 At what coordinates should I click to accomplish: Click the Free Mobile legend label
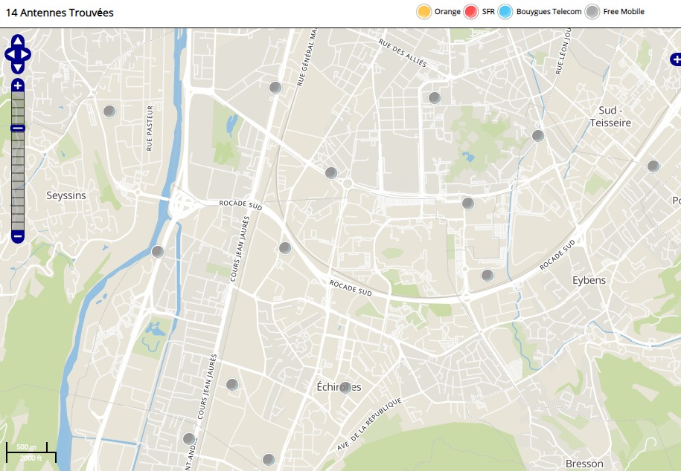pos(624,12)
